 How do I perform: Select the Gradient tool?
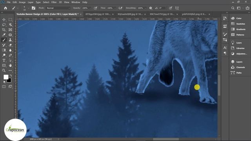4,50
